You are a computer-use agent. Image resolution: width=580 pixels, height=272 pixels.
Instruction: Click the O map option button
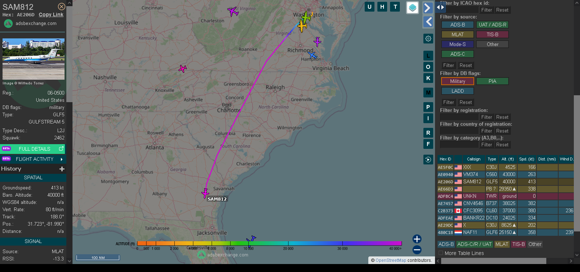pyautogui.click(x=428, y=67)
